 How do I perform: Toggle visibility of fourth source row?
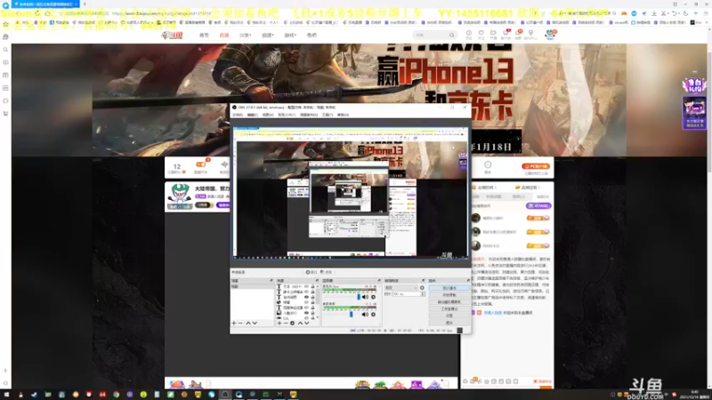pyautogui.click(x=306, y=302)
